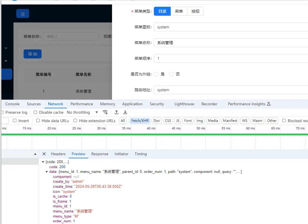
Task: Filter requests by Doc
Action: 157,120
